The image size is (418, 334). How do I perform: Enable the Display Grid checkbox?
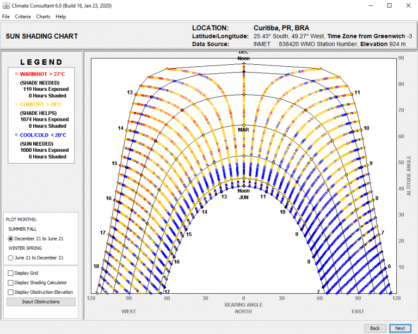11,273
